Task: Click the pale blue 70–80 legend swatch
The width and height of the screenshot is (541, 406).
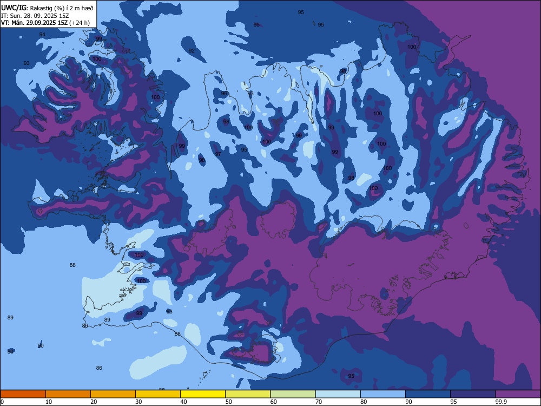Action: tap(338, 394)
